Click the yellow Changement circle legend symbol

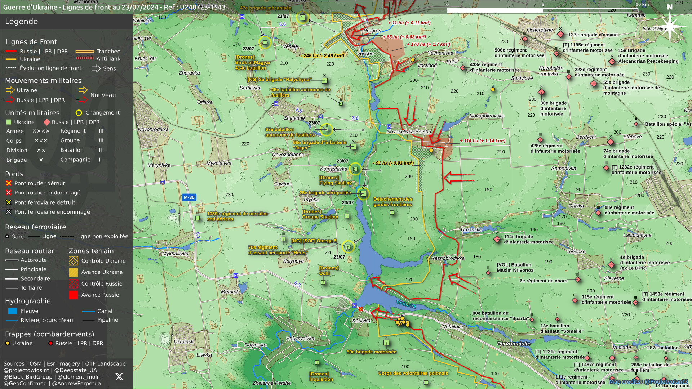click(x=79, y=113)
